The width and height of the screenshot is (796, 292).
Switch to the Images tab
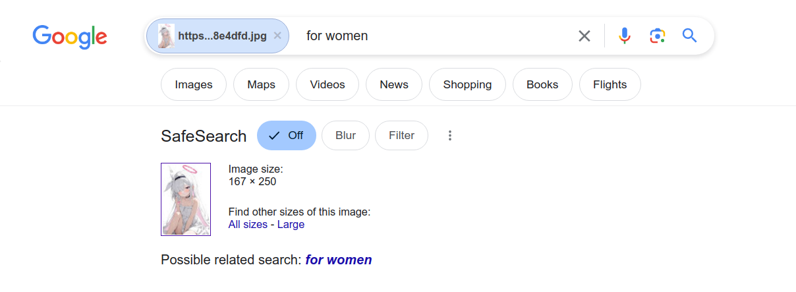pos(194,84)
